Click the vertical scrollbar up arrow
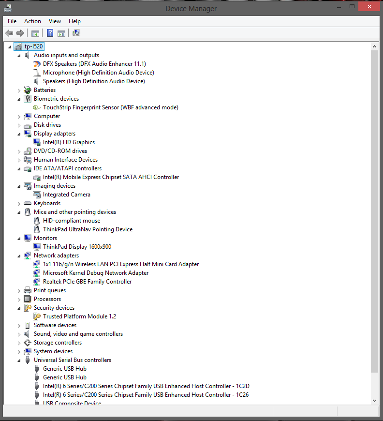383x421 pixels. click(374, 46)
